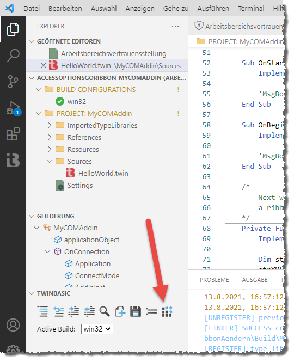Screen dimensions: 294x362
Task: Click the [UNREGISTER] output line
Action: tap(244, 318)
